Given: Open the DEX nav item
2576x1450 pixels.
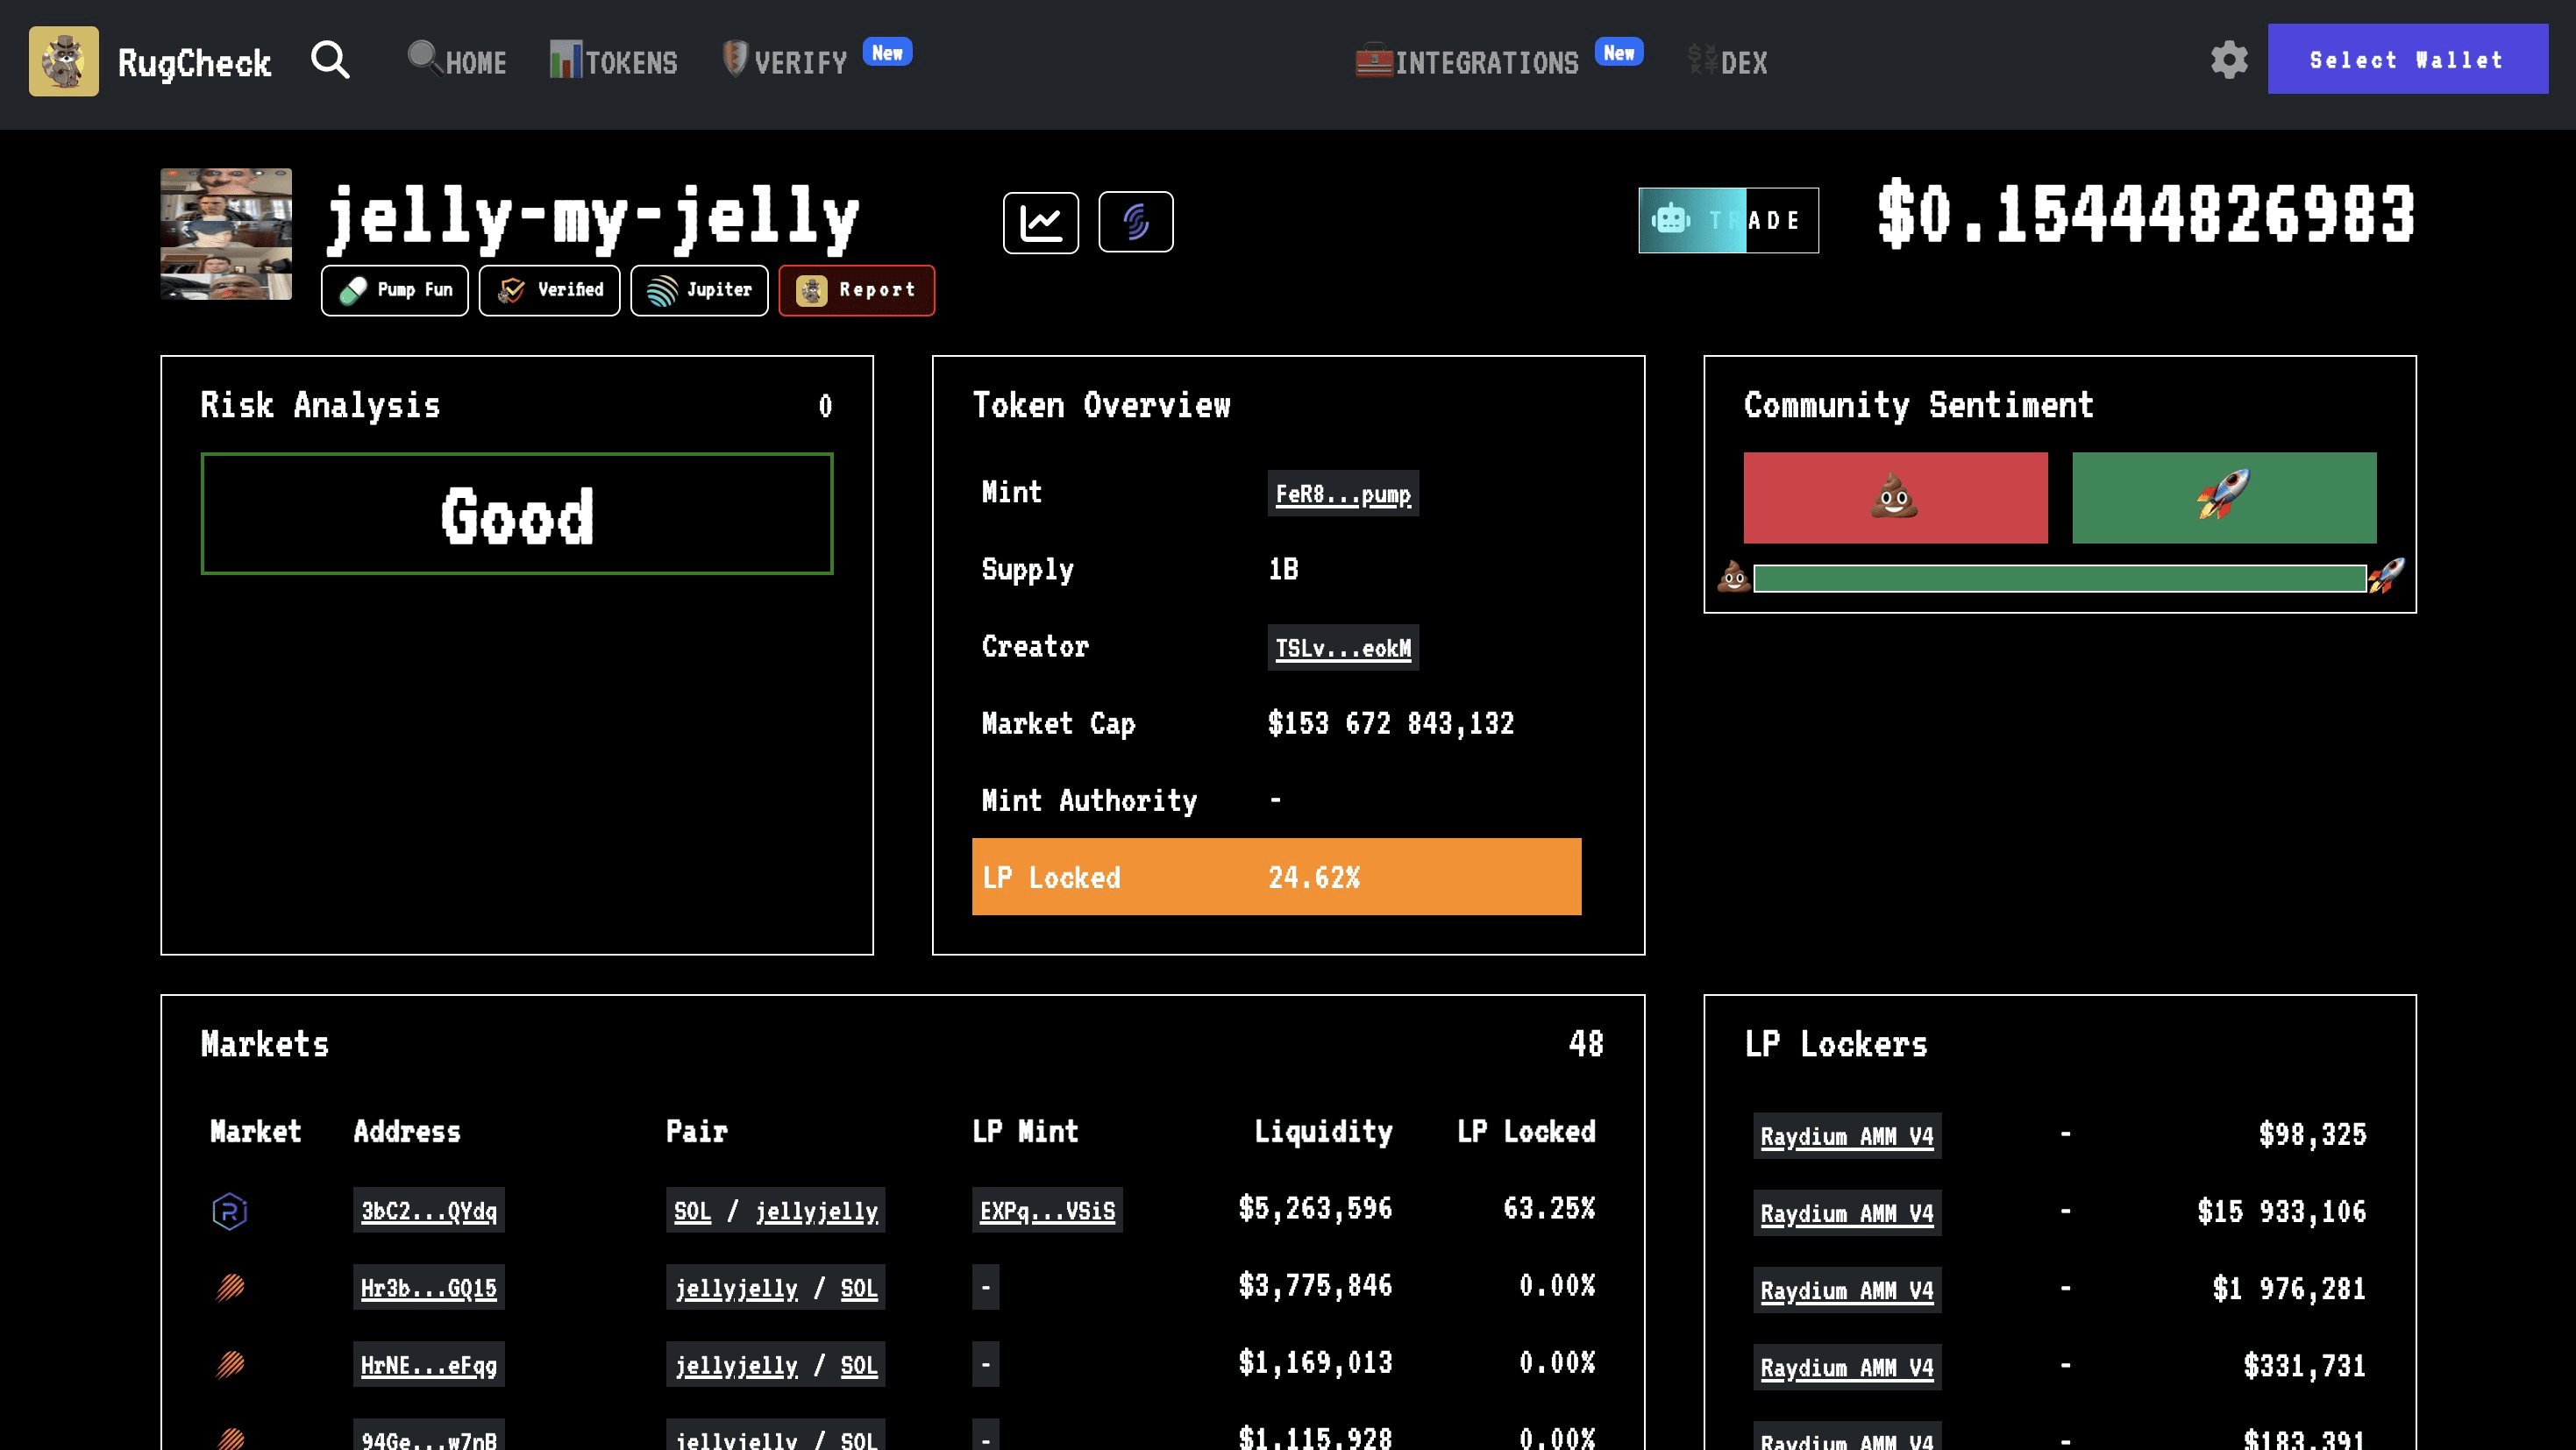Looking at the screenshot, I should coord(1728,62).
